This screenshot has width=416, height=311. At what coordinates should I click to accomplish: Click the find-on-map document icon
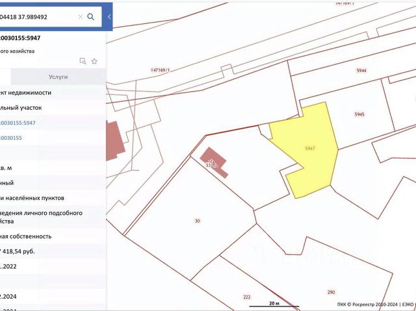pyautogui.click(x=83, y=61)
